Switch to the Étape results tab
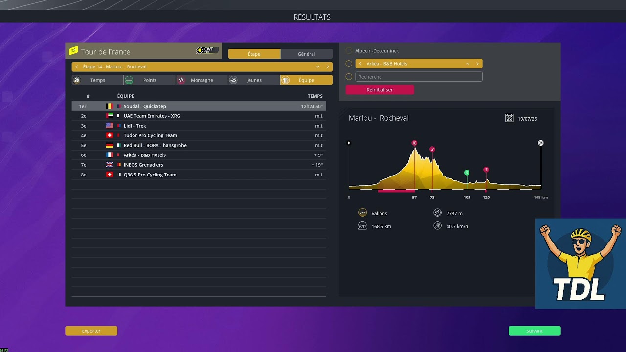This screenshot has width=626, height=352. tap(254, 54)
